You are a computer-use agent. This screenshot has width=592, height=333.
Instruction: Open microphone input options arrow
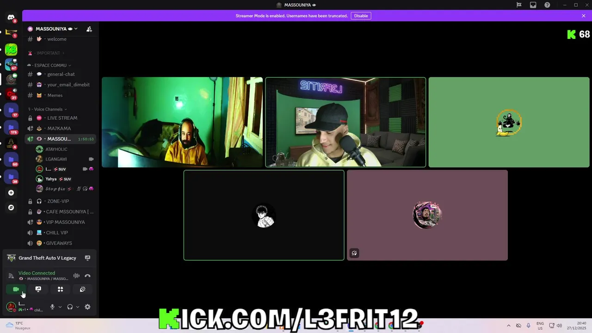click(60, 307)
